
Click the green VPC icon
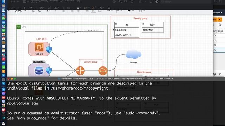click(x=19, y=27)
